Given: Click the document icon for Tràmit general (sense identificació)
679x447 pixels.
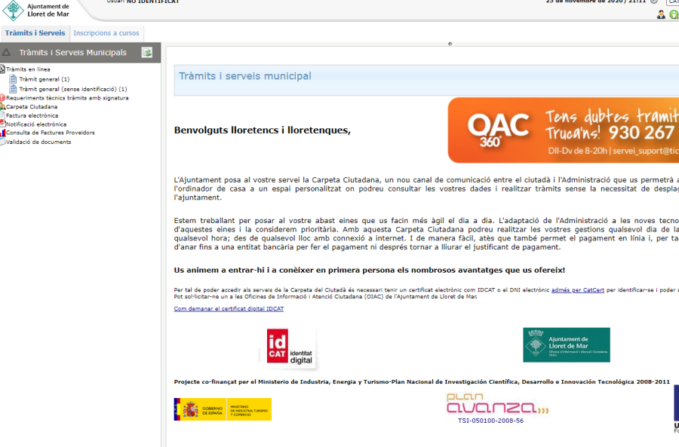Looking at the screenshot, I should (13, 89).
